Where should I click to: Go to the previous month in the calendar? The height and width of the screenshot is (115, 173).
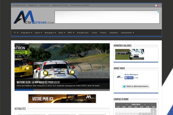127,104
